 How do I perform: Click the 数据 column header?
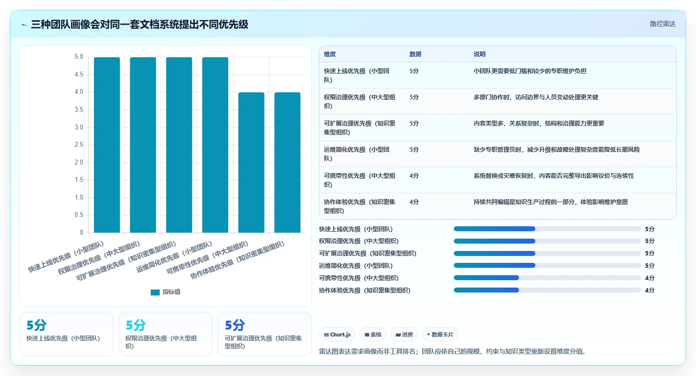(x=416, y=54)
